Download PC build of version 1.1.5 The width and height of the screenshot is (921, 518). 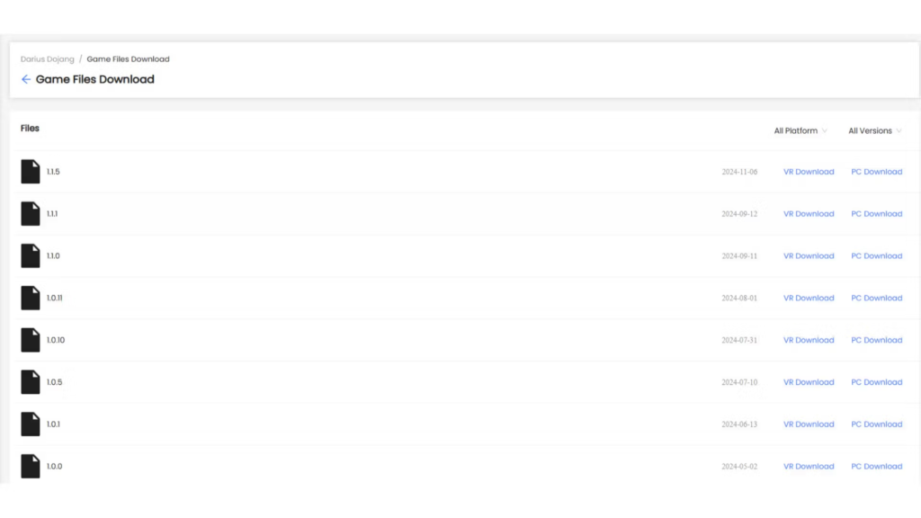pos(876,172)
